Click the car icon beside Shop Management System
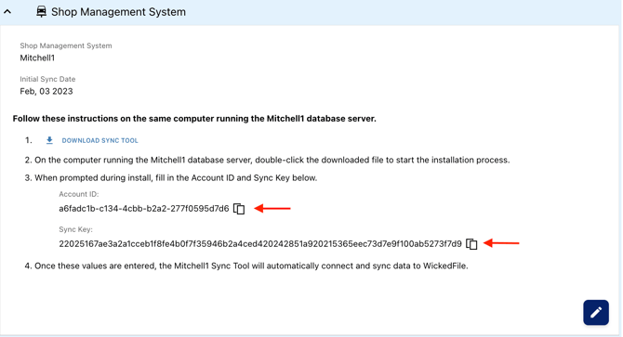623x337 pixels. [41, 12]
